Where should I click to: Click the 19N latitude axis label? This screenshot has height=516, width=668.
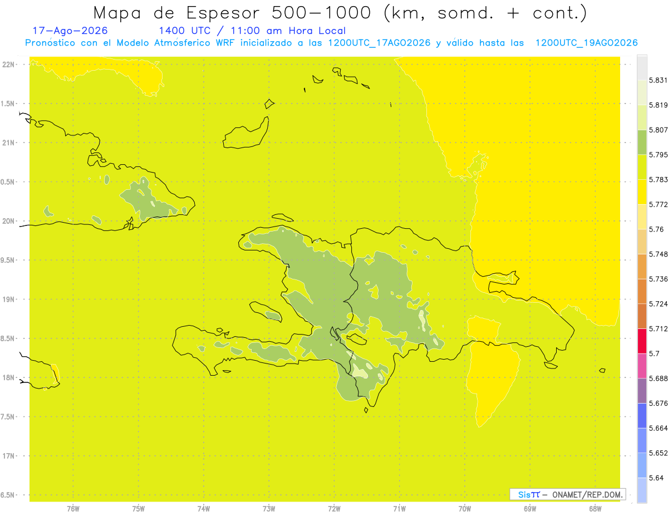click(9, 299)
